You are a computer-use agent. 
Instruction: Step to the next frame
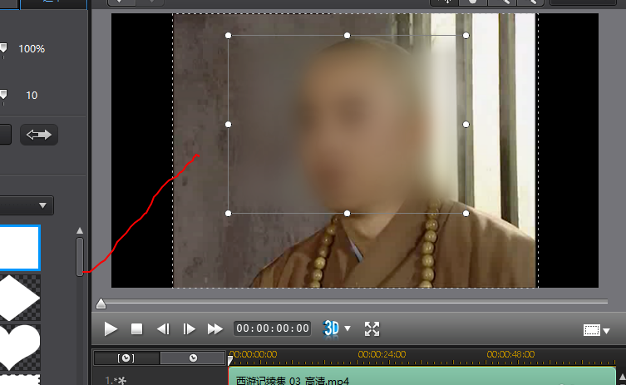click(189, 329)
